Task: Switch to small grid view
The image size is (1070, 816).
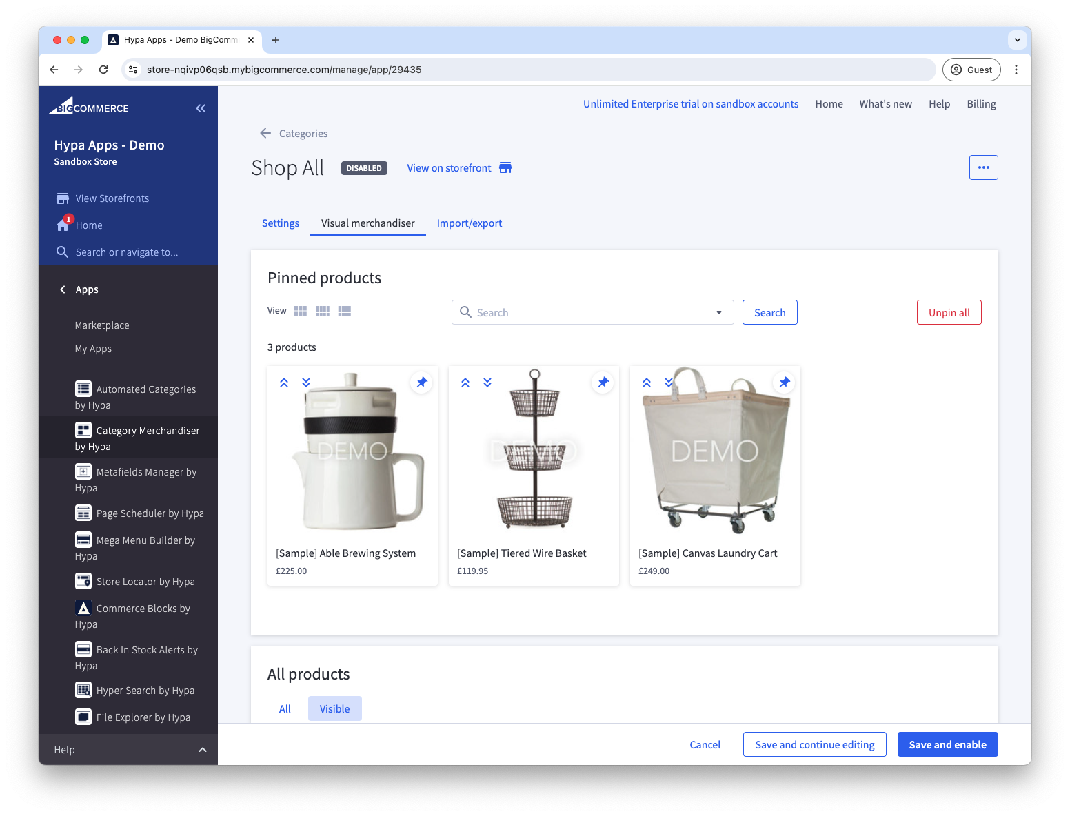Action: coord(323,311)
